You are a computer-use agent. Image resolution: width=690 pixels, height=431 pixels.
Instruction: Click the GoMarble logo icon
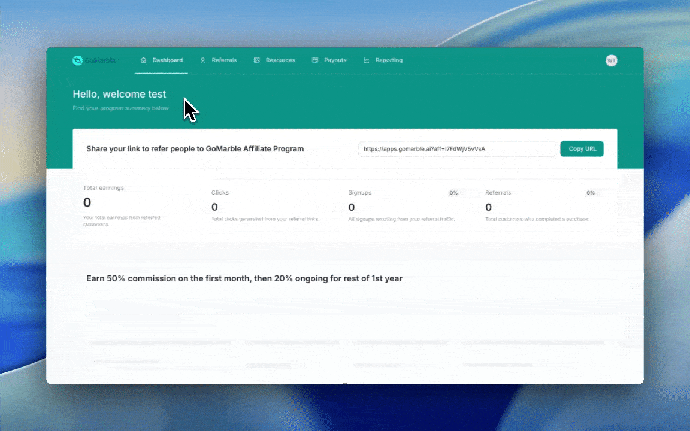click(x=77, y=60)
